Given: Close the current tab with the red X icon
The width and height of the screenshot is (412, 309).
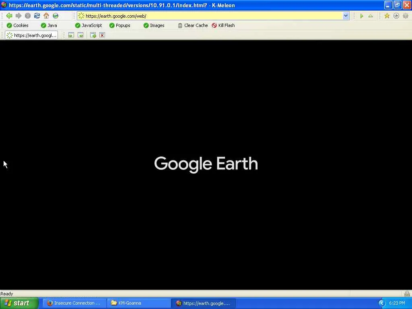Looking at the screenshot, I should [x=102, y=35].
